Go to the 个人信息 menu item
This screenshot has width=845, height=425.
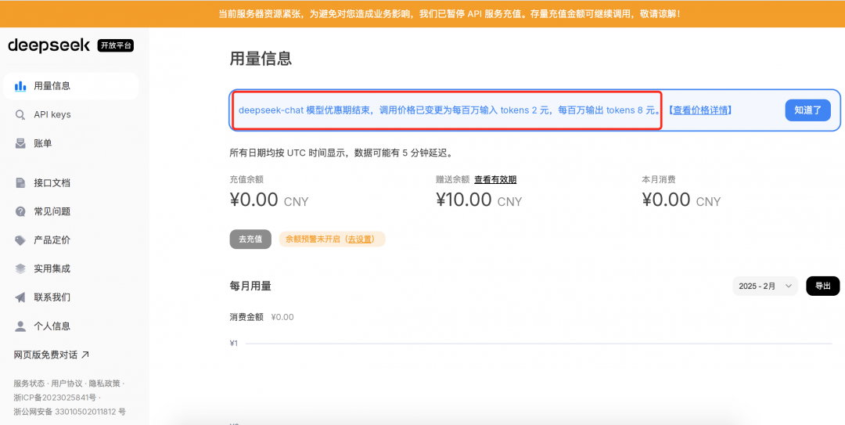[x=52, y=326]
